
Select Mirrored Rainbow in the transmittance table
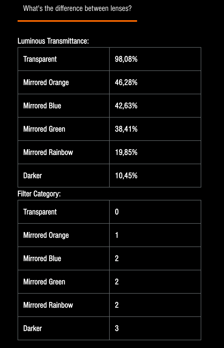[48, 152]
